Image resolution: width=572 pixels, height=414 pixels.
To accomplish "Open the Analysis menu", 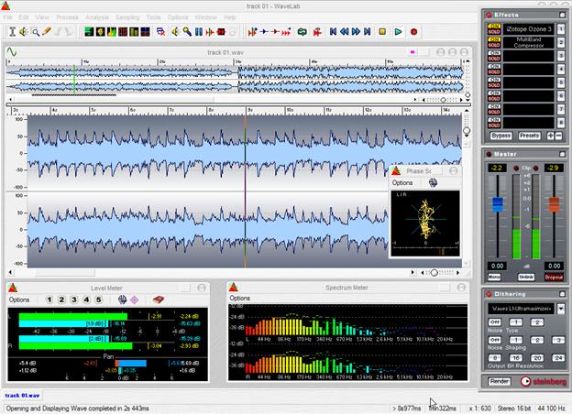I will 95,17.
